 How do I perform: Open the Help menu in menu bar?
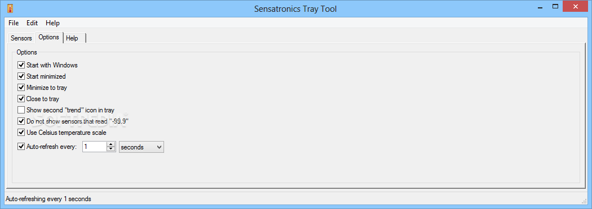(53, 23)
